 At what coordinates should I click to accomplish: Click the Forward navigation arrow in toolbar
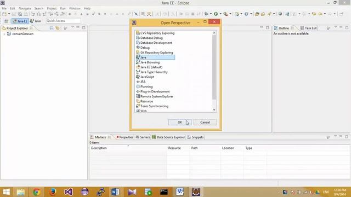[330, 14]
